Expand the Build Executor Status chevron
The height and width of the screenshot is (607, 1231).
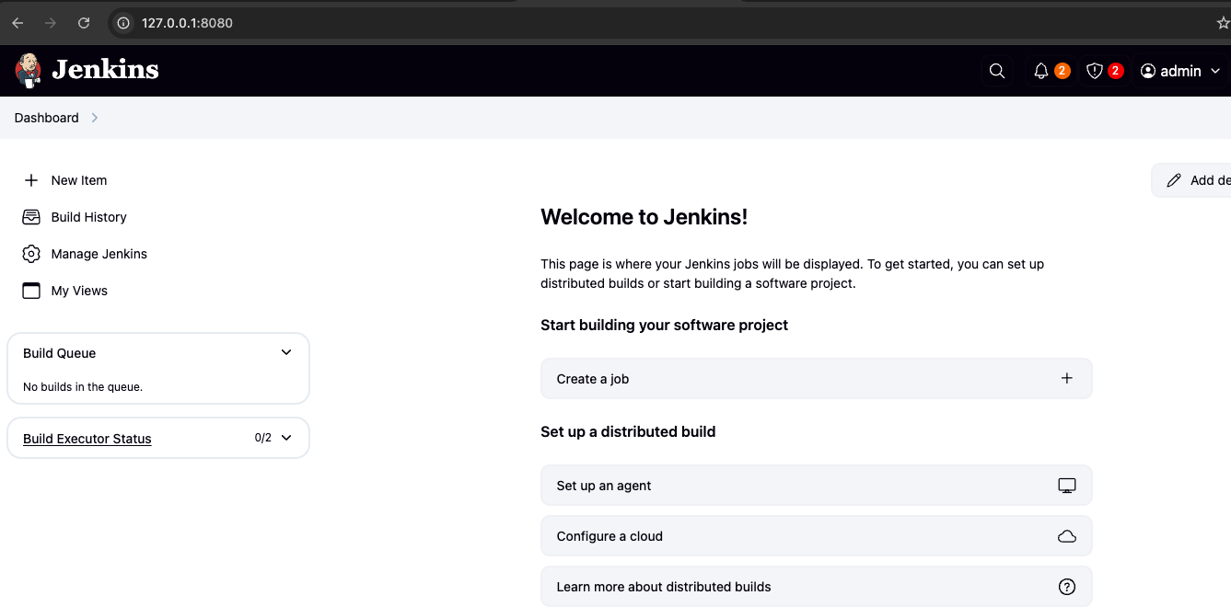(286, 438)
